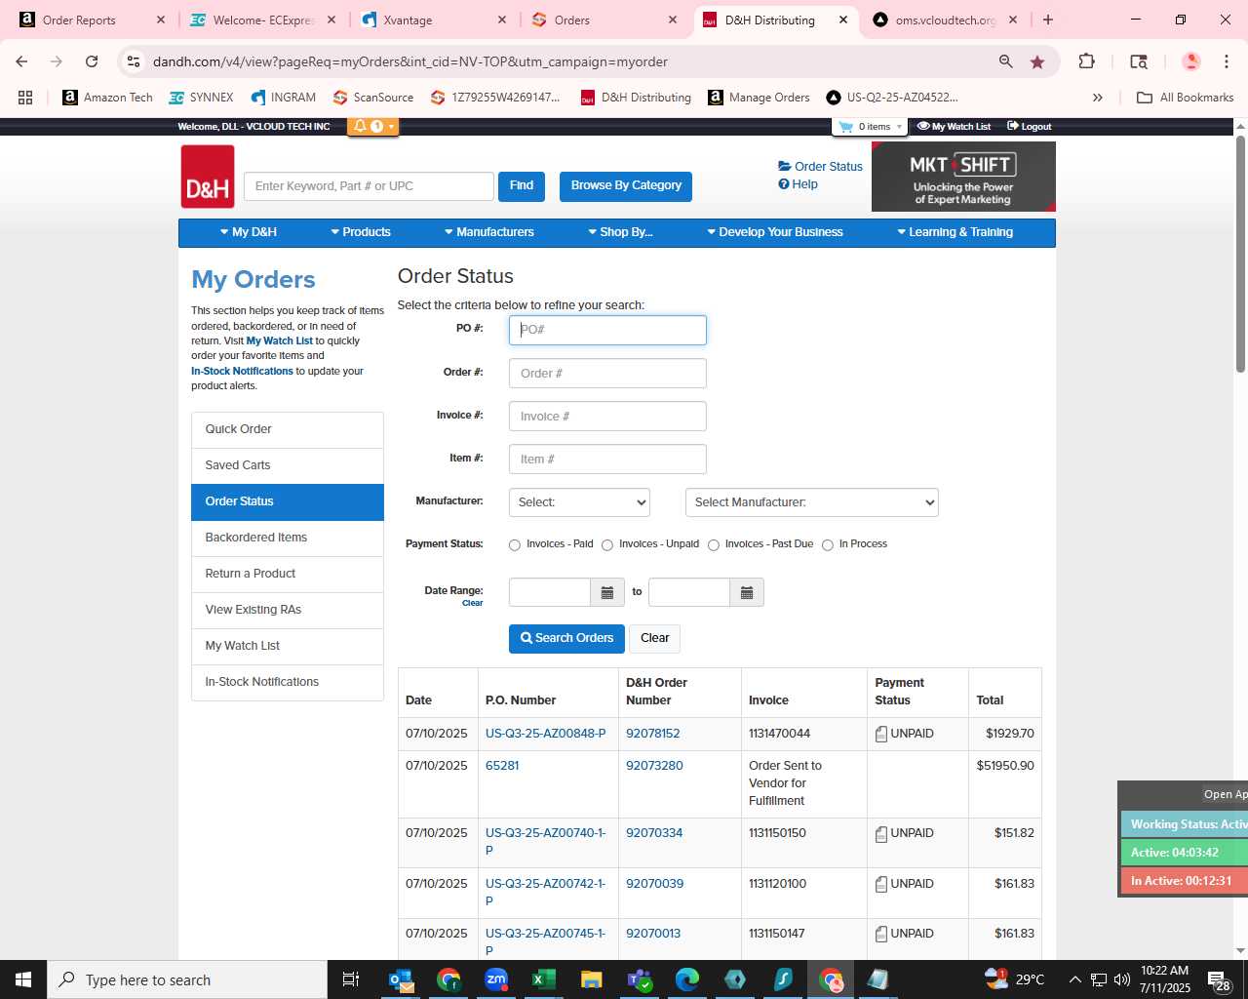Viewport: 1248px width, 999px height.
Task: Click the browser zoom magnifier icon
Action: pyautogui.click(x=1005, y=61)
